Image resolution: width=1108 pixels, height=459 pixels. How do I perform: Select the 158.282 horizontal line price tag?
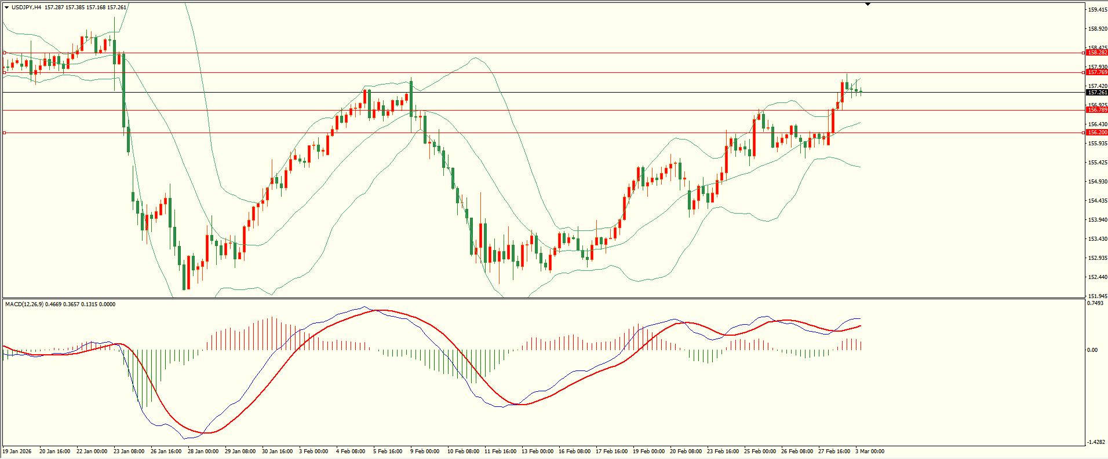1096,53
